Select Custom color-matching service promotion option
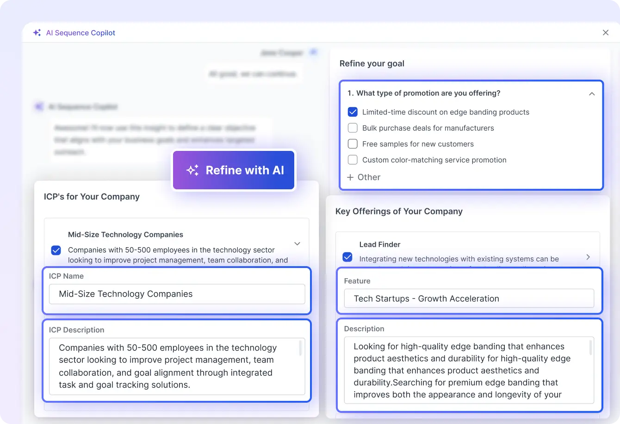The width and height of the screenshot is (620, 424). pos(353,160)
